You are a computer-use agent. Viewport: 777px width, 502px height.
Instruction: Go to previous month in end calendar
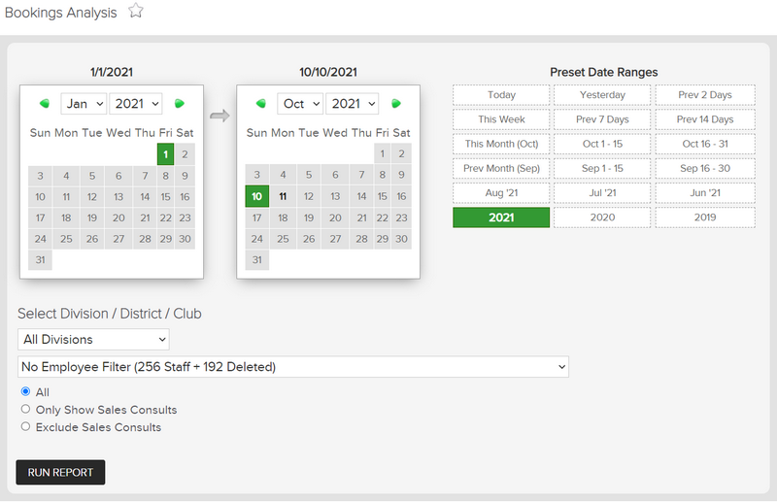pyautogui.click(x=260, y=104)
